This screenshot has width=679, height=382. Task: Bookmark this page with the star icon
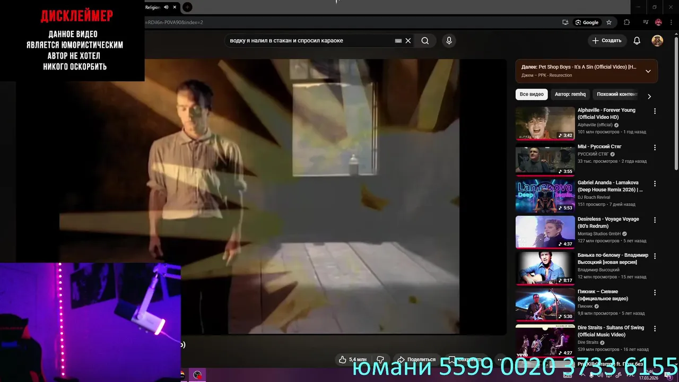[x=609, y=22]
